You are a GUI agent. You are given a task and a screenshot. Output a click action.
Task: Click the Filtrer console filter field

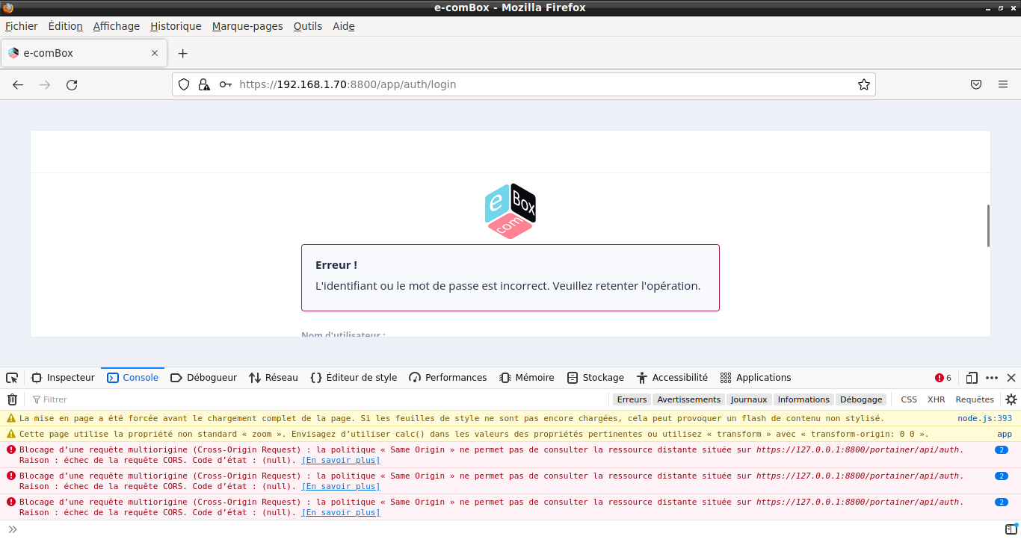pos(318,399)
